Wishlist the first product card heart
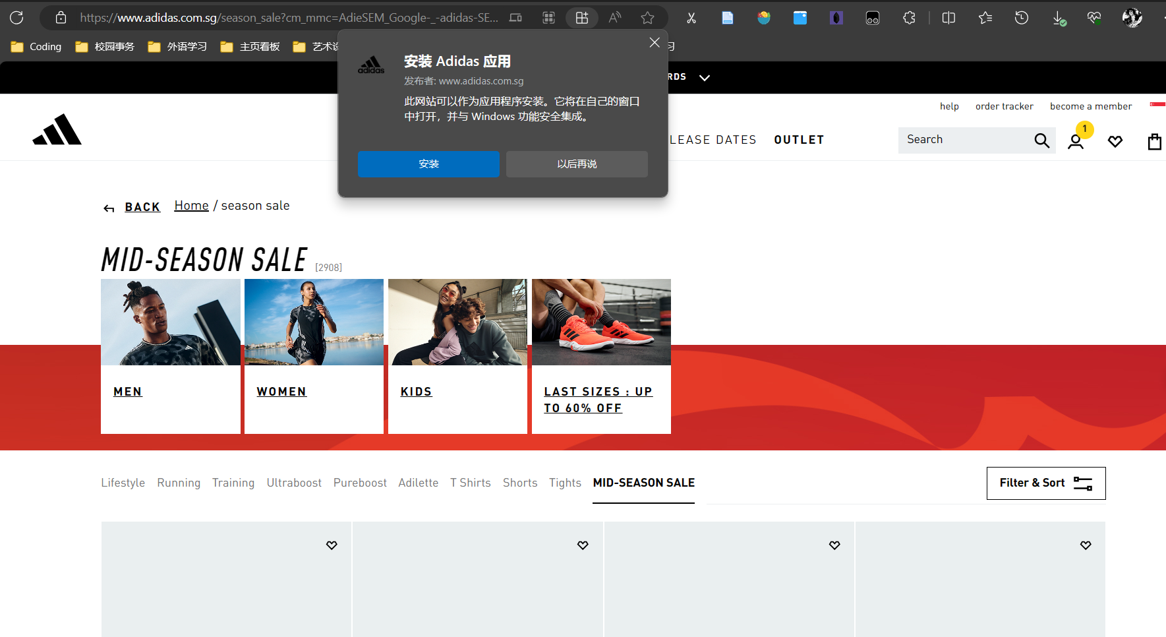This screenshot has height=637, width=1166. point(332,545)
